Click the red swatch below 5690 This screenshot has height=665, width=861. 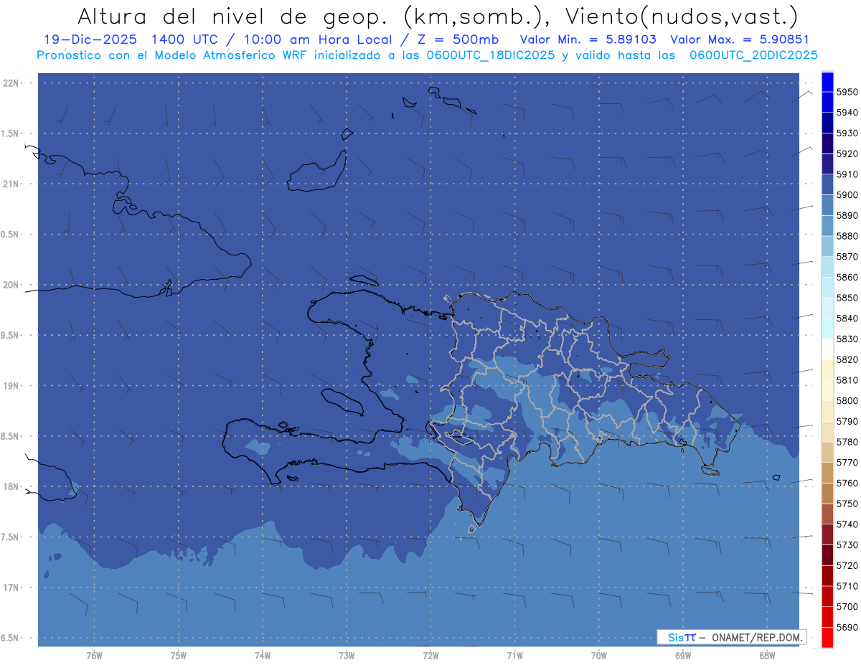pyautogui.click(x=827, y=637)
